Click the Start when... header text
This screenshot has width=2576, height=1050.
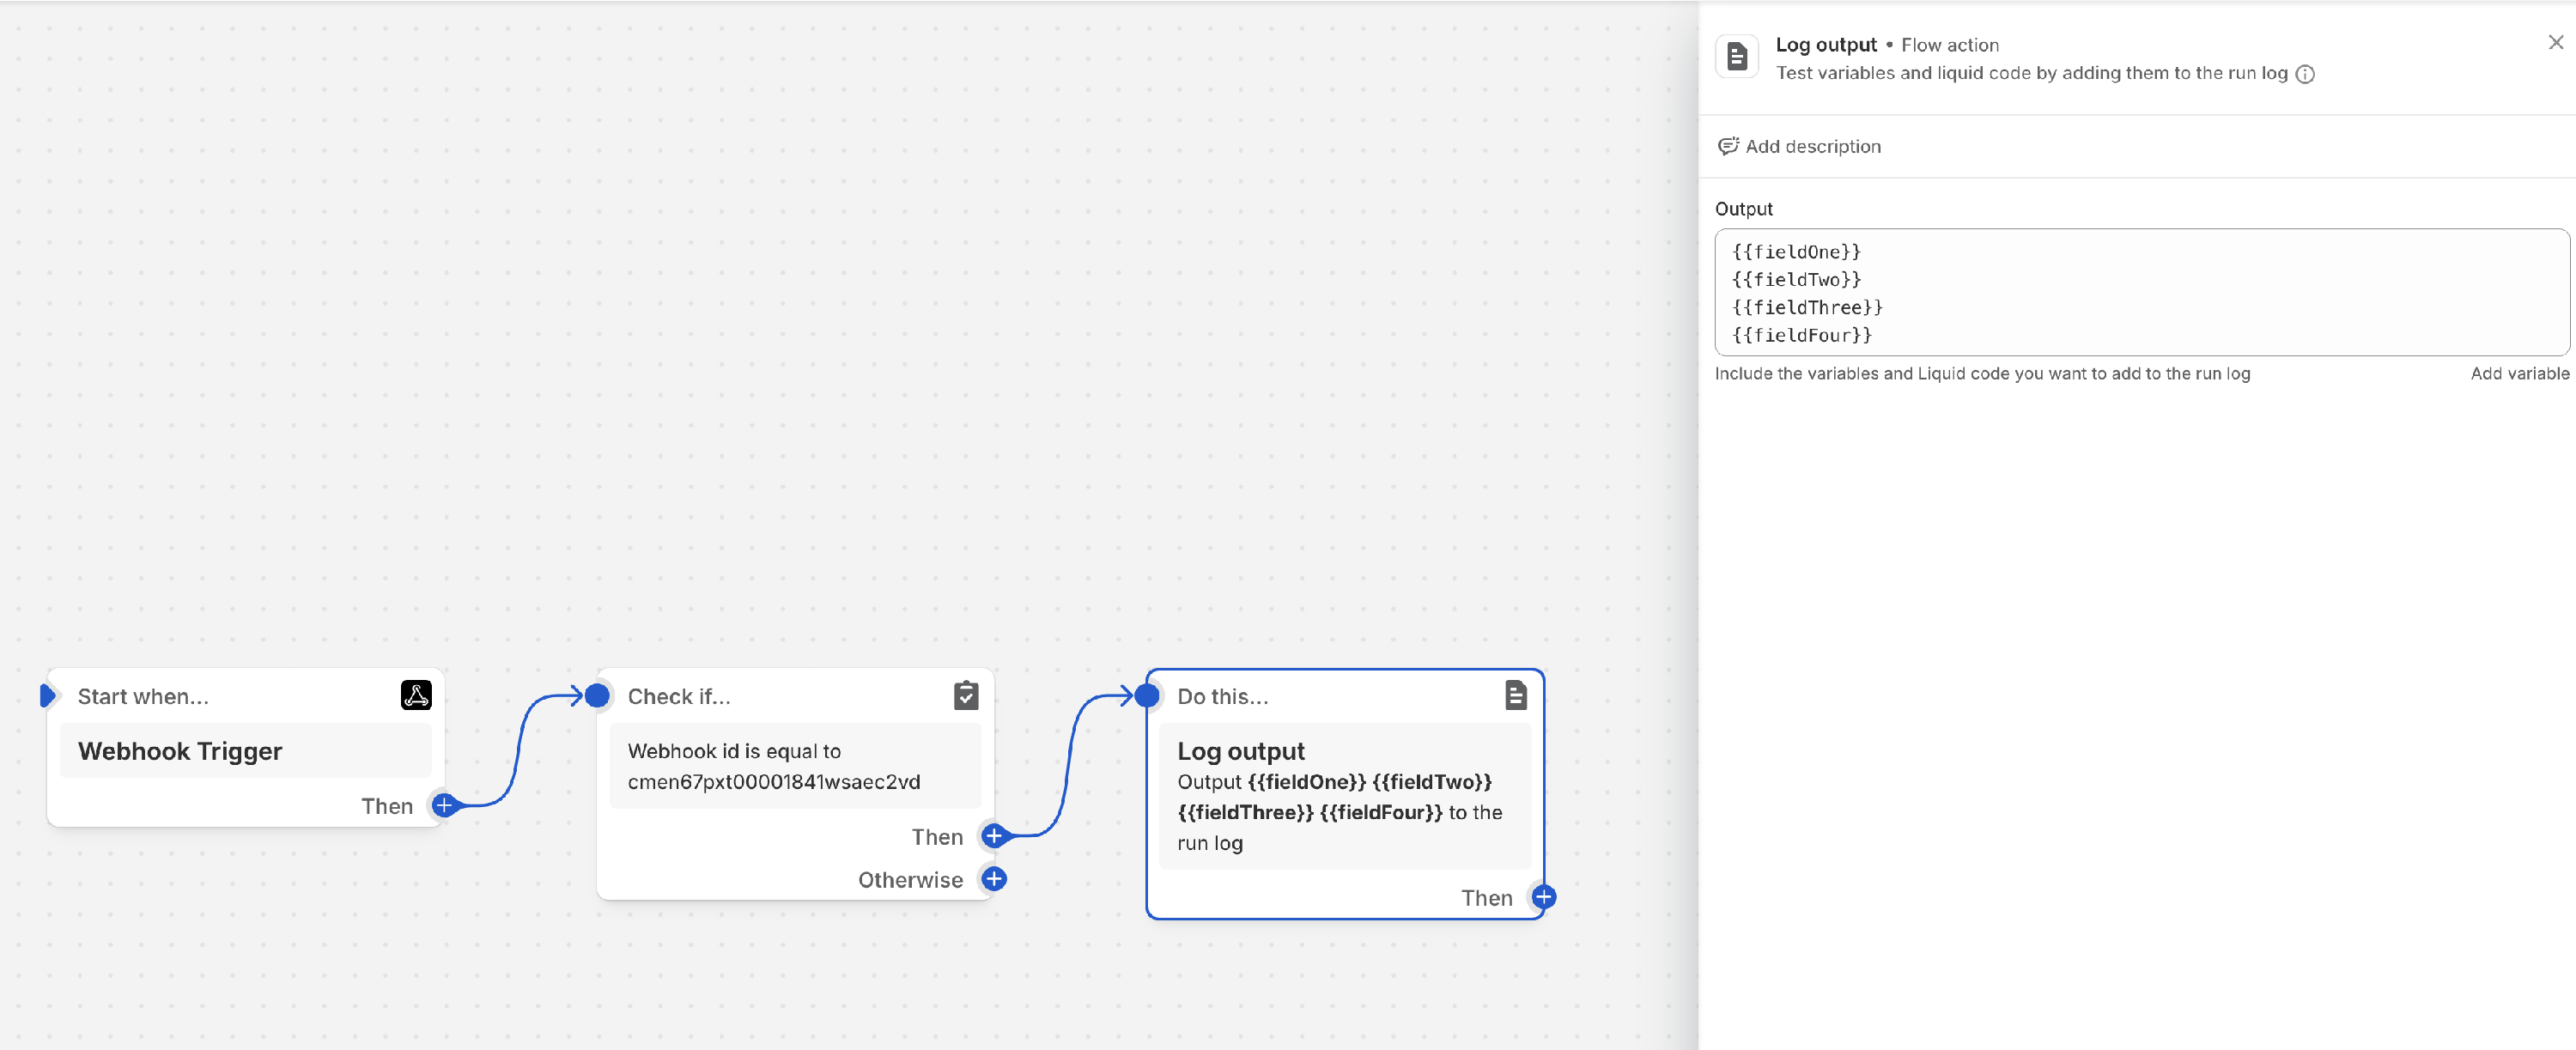[143, 696]
